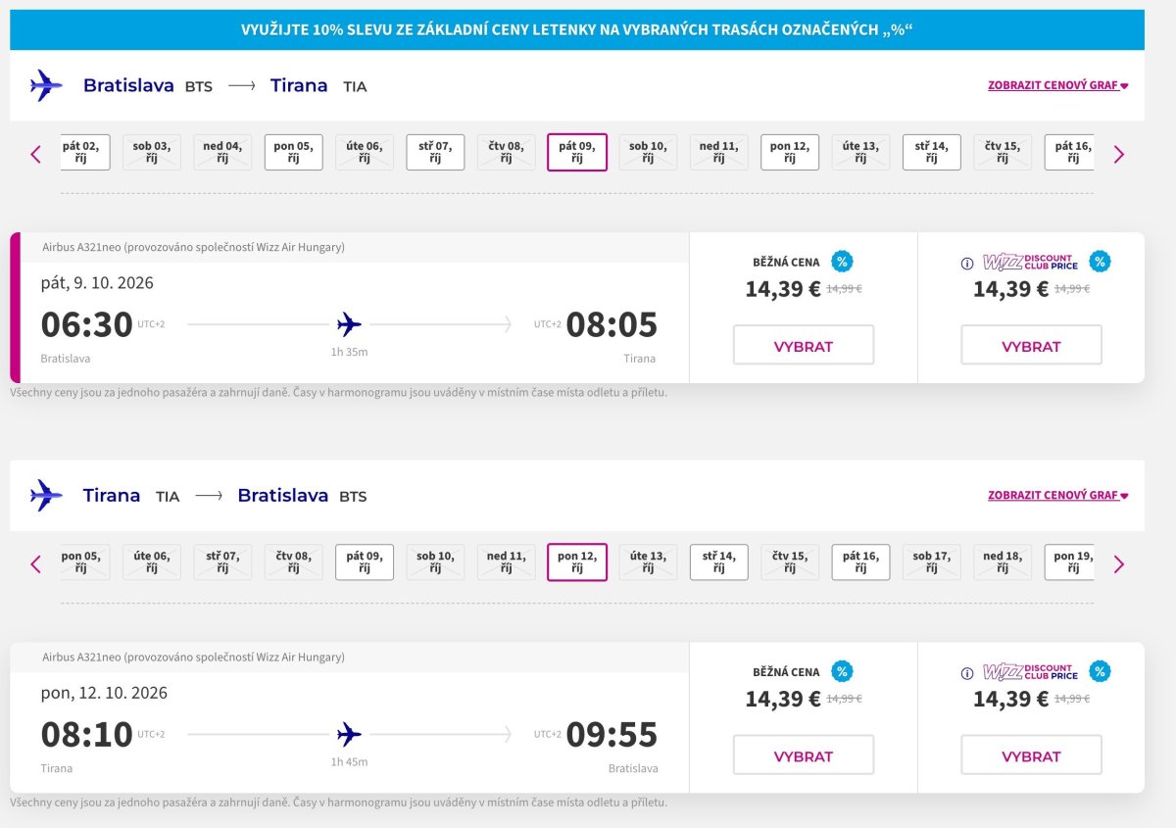Choose Vybrat under outbound Běžná cena
The height and width of the screenshot is (828, 1176).
coord(804,345)
